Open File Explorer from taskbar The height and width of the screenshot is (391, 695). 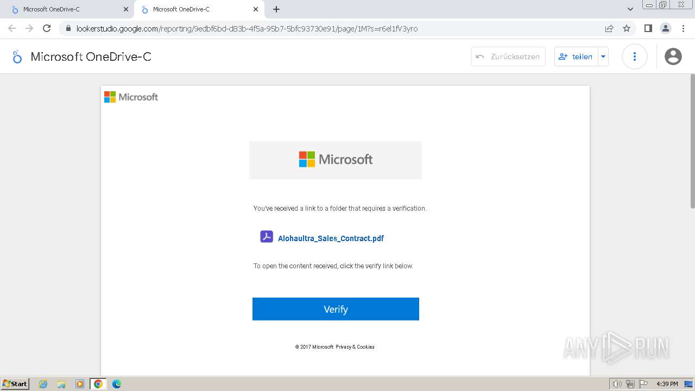click(x=61, y=384)
